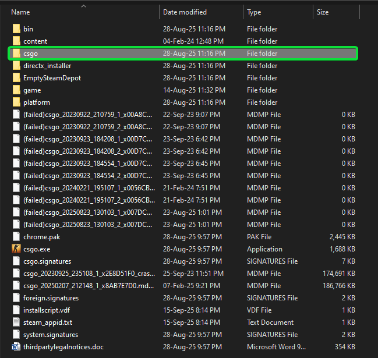The width and height of the screenshot is (378, 358).
Task: Click icon of (failed)csgo_20250823_130103_1 file
Action: (16, 212)
